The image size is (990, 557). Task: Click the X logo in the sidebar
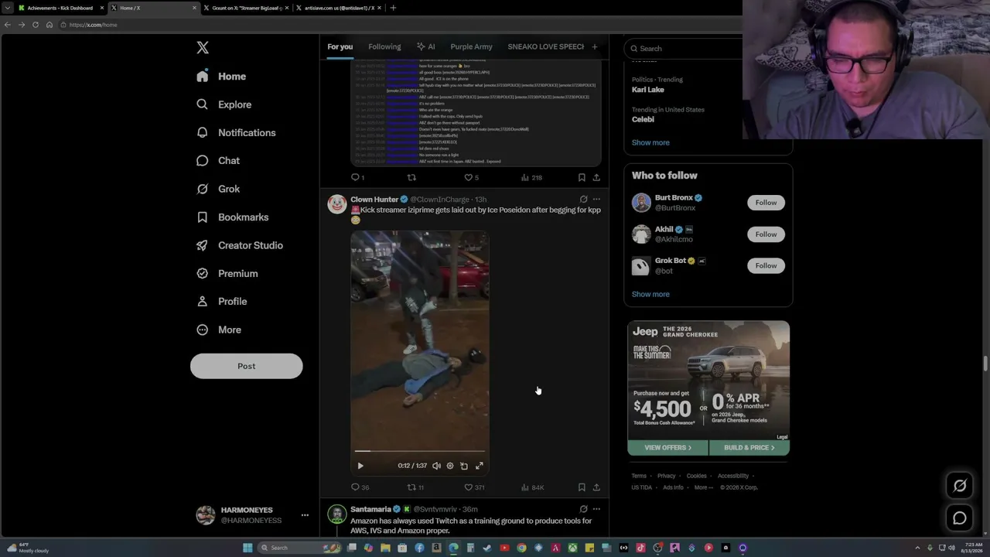click(x=203, y=48)
